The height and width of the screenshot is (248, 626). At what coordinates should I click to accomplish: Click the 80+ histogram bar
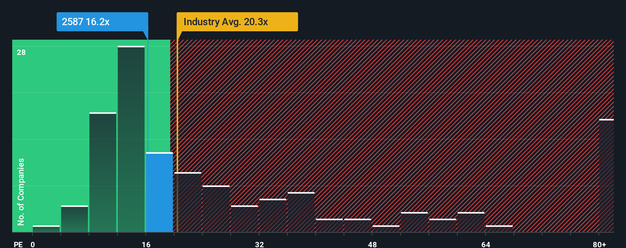click(607, 176)
